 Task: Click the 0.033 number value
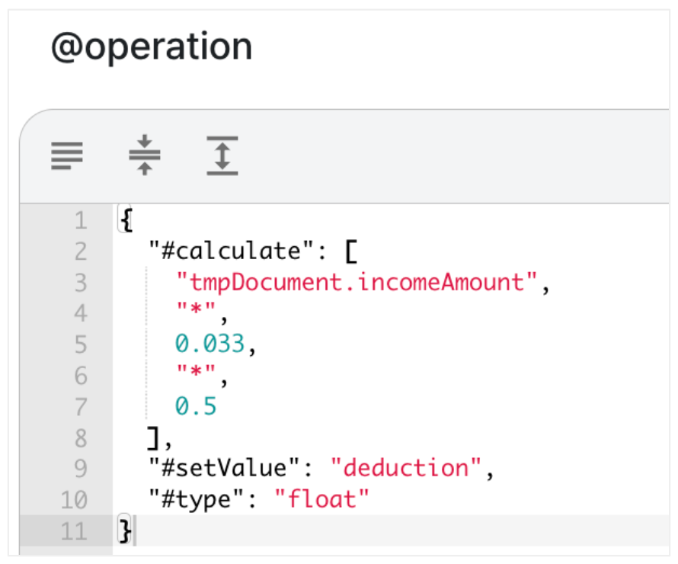tap(209, 344)
